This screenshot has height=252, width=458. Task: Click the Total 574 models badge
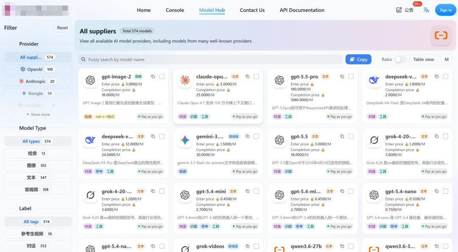pos(137,31)
